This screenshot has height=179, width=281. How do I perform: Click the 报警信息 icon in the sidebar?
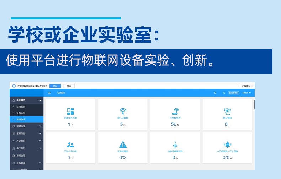(x=14, y=134)
